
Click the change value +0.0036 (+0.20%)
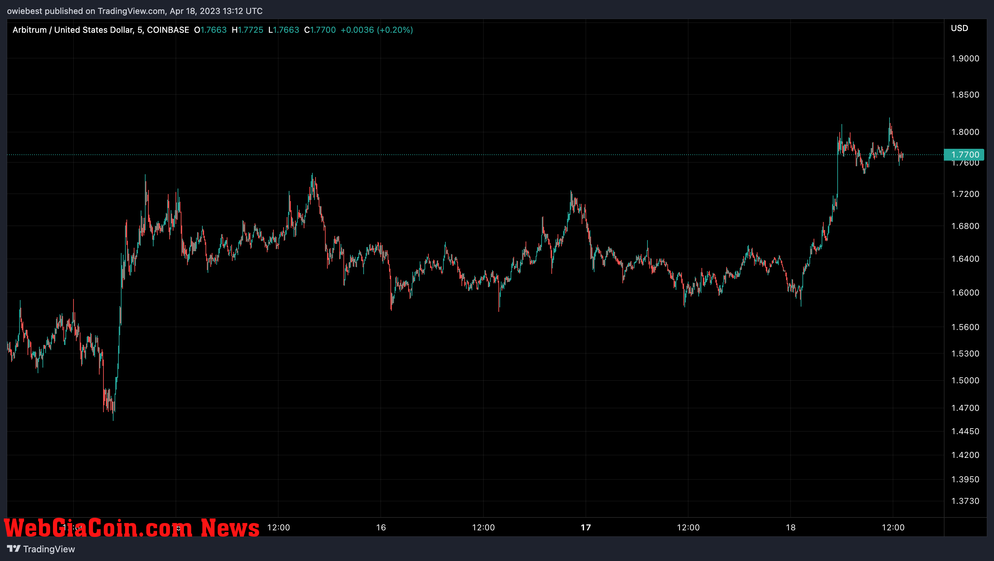[x=376, y=30]
